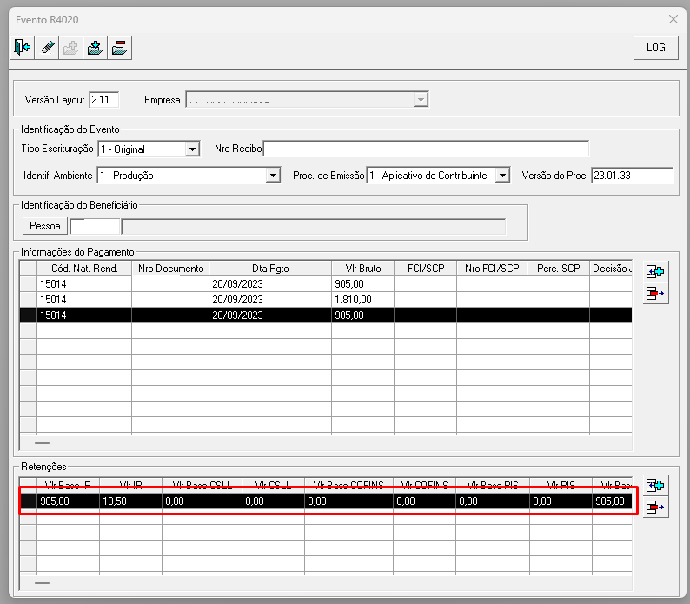The image size is (690, 604).
Task: Click the Cód. Nat. Rend. column header
Action: [84, 268]
